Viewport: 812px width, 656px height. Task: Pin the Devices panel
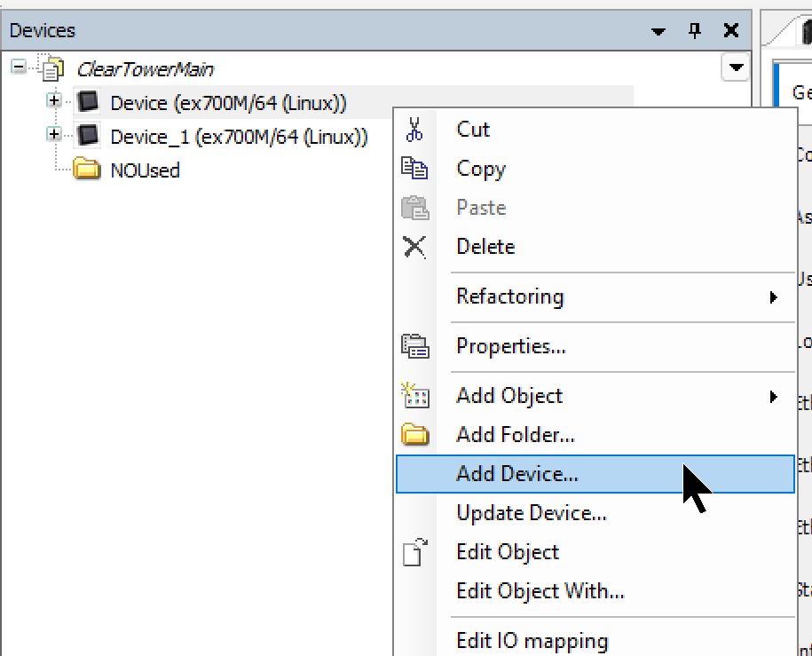695,31
